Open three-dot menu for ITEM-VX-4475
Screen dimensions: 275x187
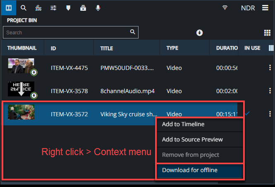click(270, 68)
